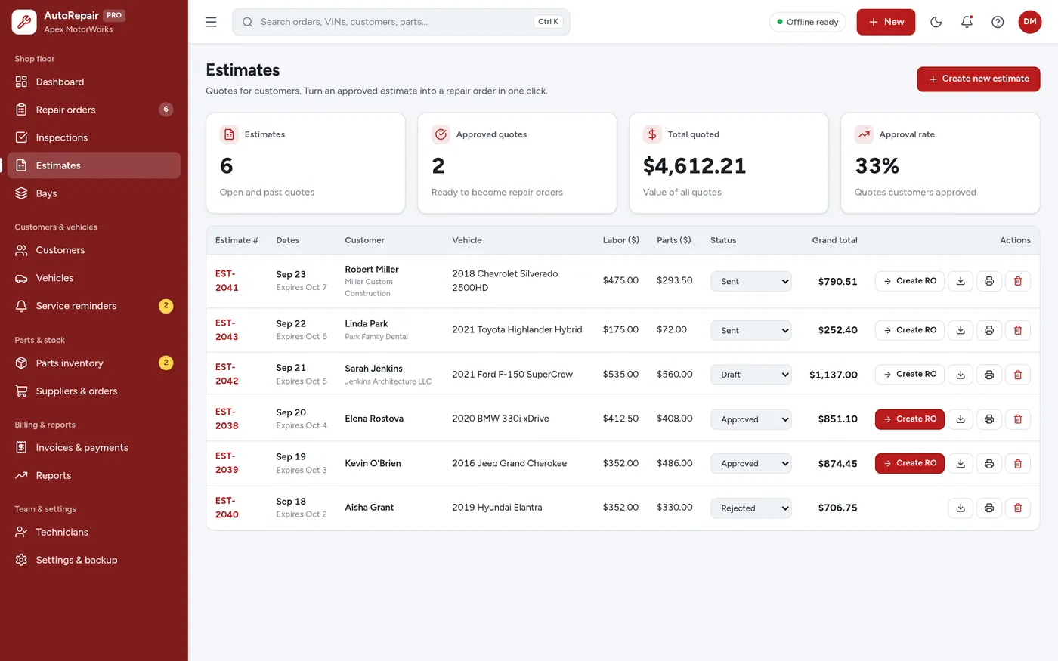This screenshot has height=661, width=1058.
Task: Download estimate EST-2039
Action: point(961,464)
